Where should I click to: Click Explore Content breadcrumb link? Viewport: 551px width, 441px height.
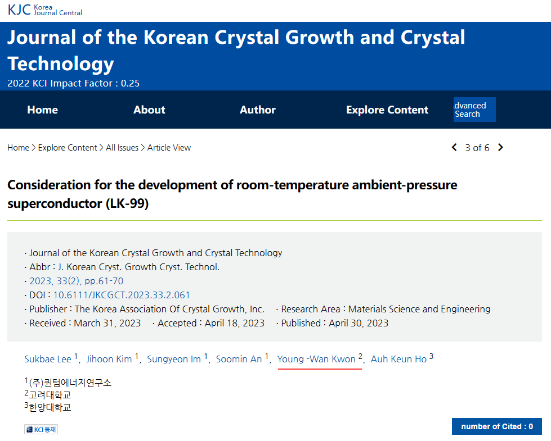coord(68,148)
